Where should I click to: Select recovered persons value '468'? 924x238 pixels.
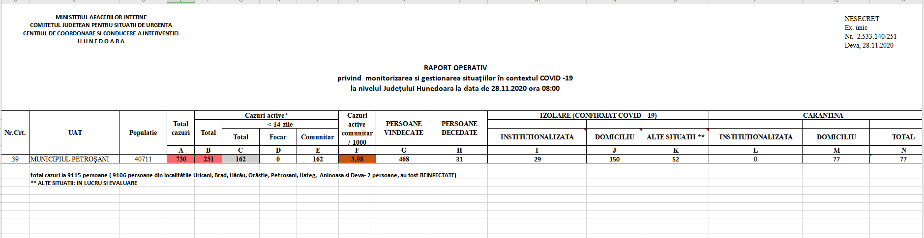click(x=404, y=159)
